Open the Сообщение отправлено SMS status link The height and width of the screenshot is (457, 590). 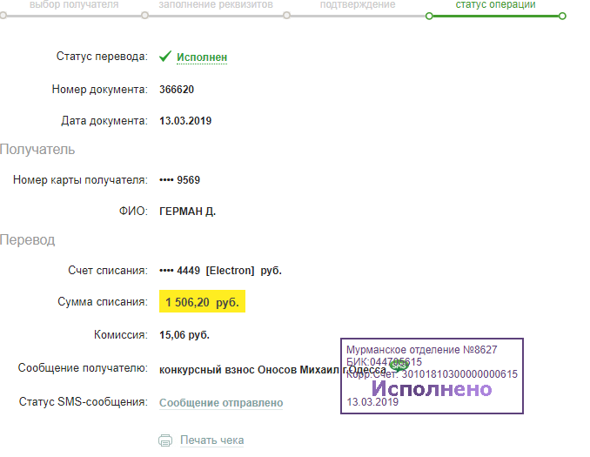221,403
